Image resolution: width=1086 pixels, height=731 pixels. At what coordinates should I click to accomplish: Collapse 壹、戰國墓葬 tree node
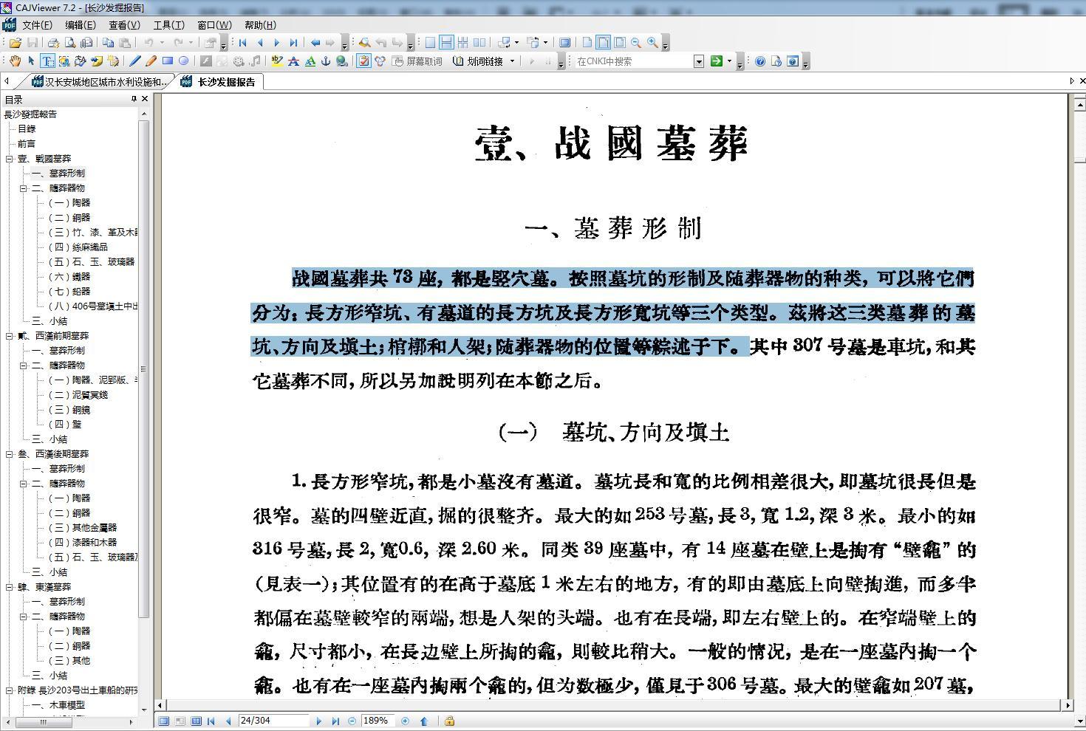tap(10, 159)
